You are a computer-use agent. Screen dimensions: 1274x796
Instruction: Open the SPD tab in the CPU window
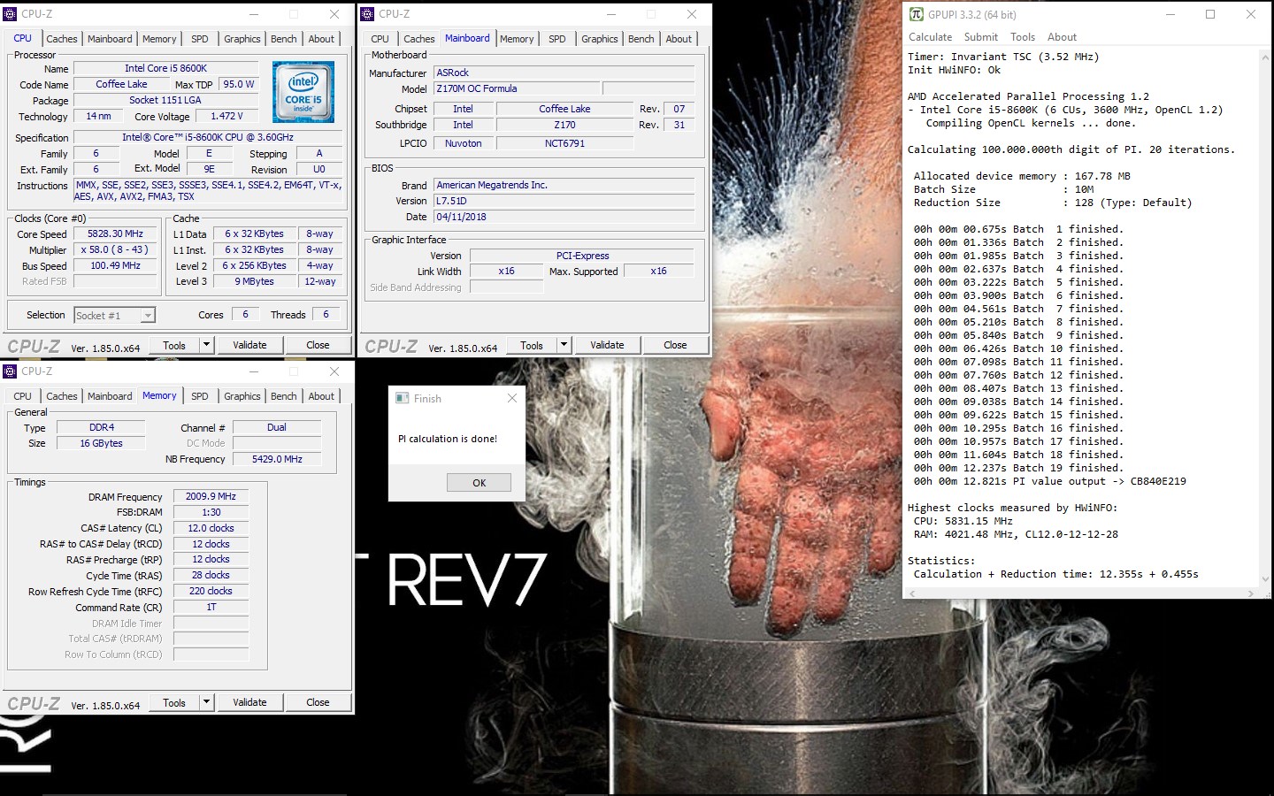tap(200, 39)
